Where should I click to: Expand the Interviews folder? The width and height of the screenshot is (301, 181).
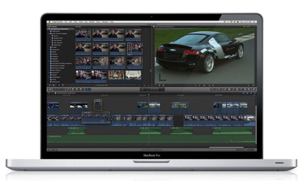[x=49, y=61]
